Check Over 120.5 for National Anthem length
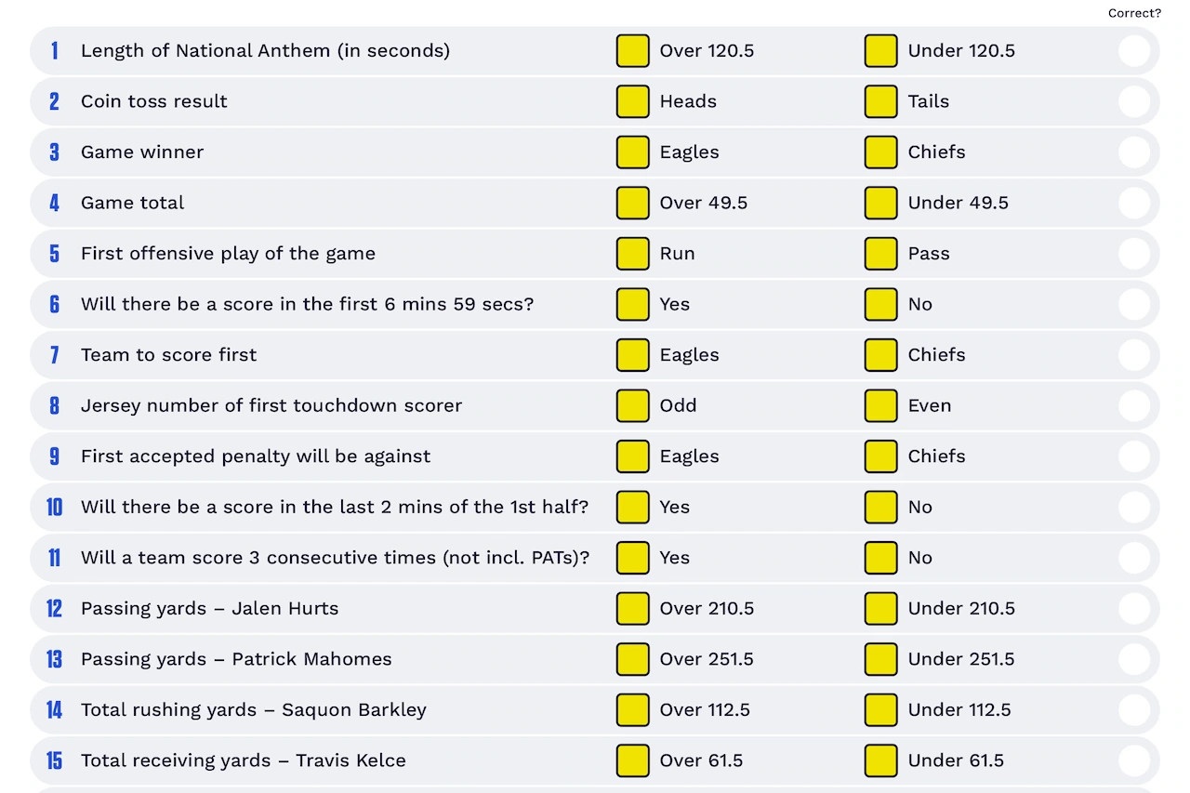Screen dimensions: 1190x793 [632, 51]
